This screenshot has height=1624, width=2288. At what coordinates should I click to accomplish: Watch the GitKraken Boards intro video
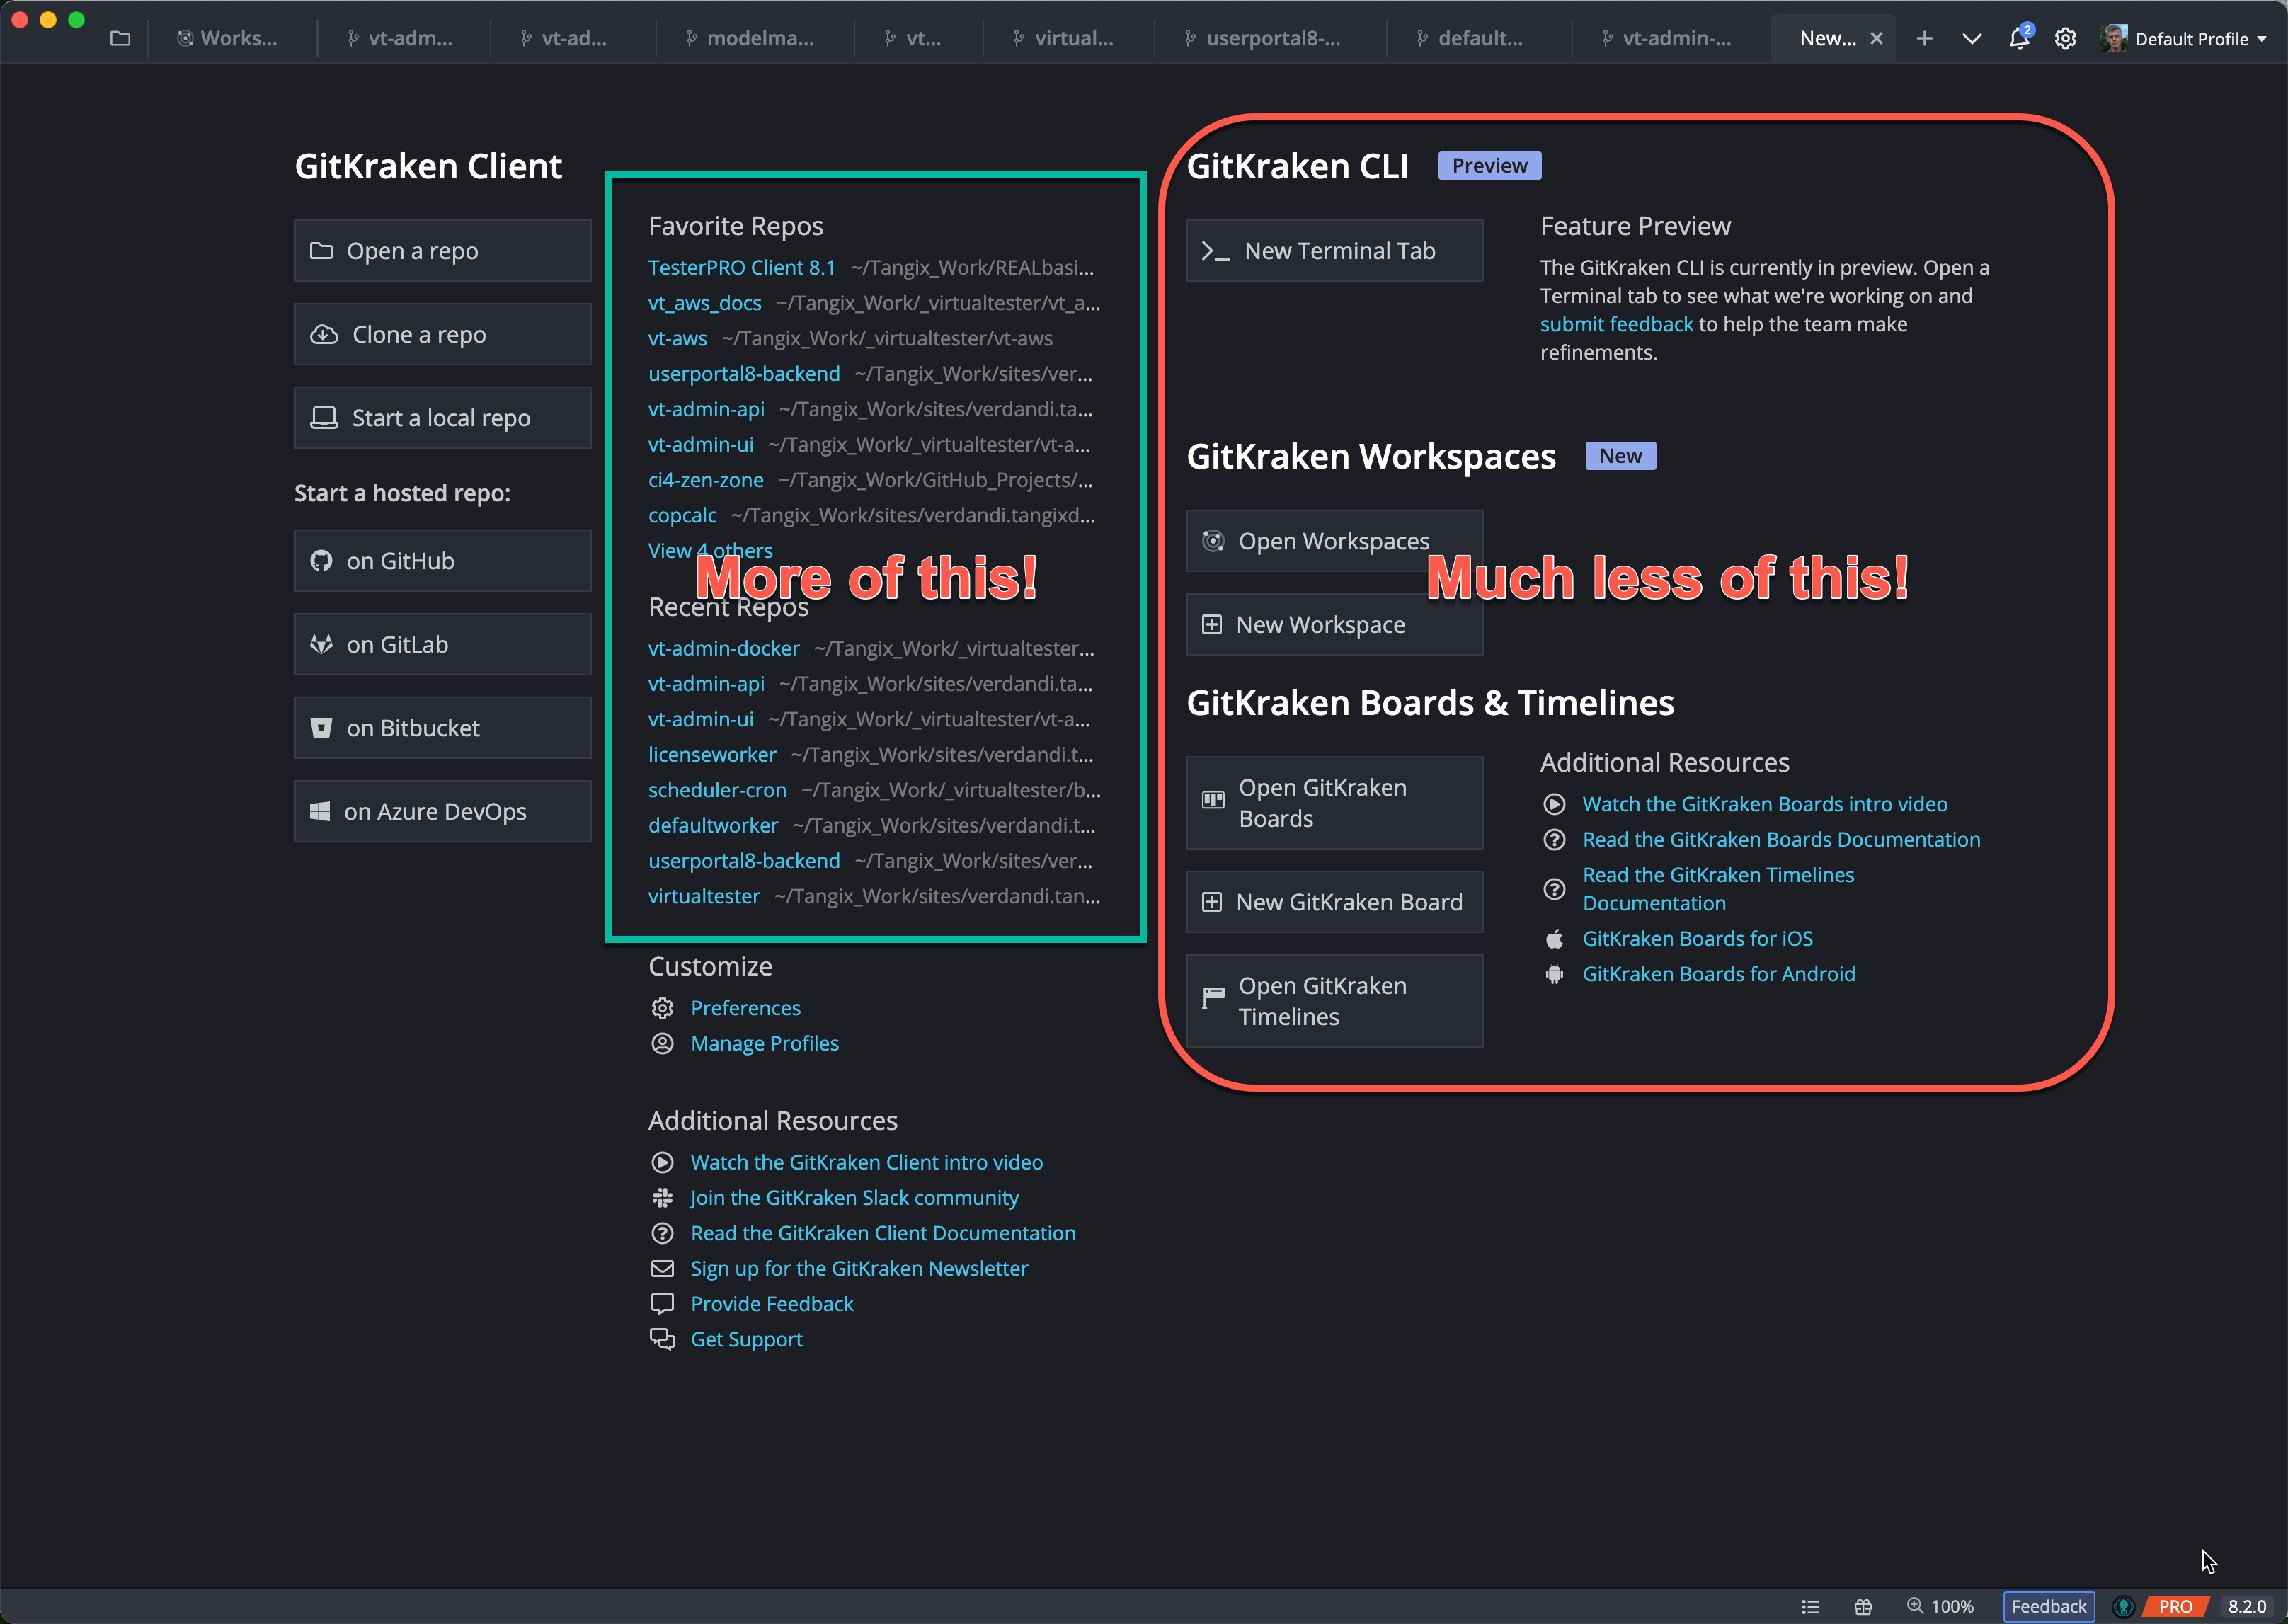click(x=1764, y=804)
